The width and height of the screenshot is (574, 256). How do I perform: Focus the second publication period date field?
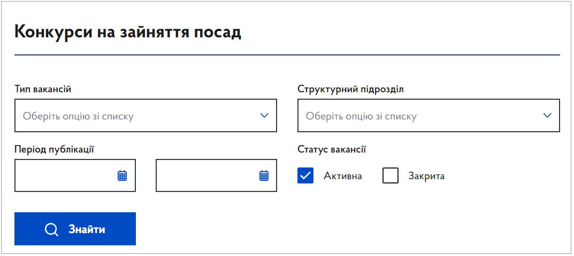[x=206, y=175]
